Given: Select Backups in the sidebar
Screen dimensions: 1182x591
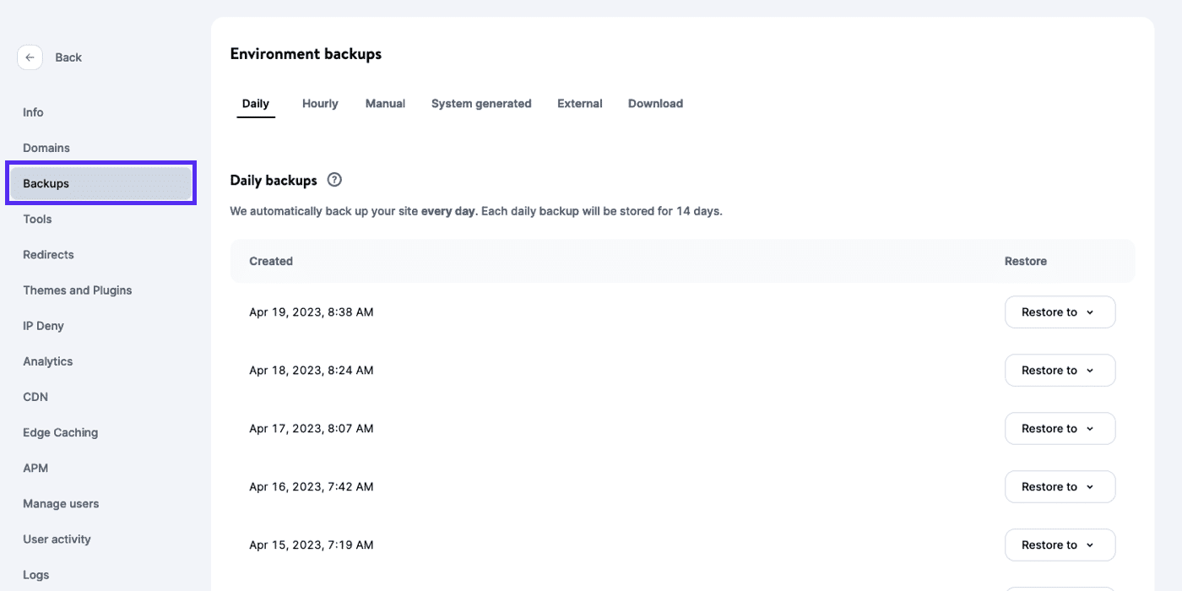Looking at the screenshot, I should [x=46, y=183].
